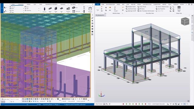The width and height of the screenshot is (194, 109).
Task: Select the Copy Properties tool
Action: coord(160,9)
